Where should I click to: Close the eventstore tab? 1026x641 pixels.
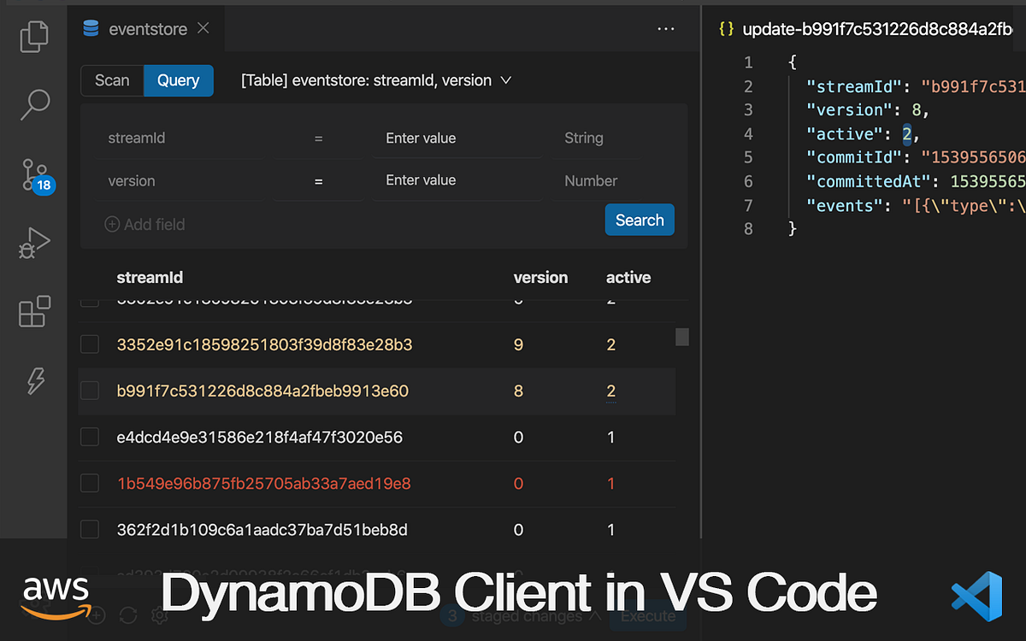pyautogui.click(x=203, y=28)
